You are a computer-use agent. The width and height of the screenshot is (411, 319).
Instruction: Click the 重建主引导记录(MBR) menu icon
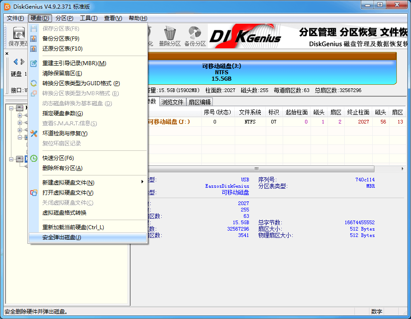pyautogui.click(x=33, y=63)
